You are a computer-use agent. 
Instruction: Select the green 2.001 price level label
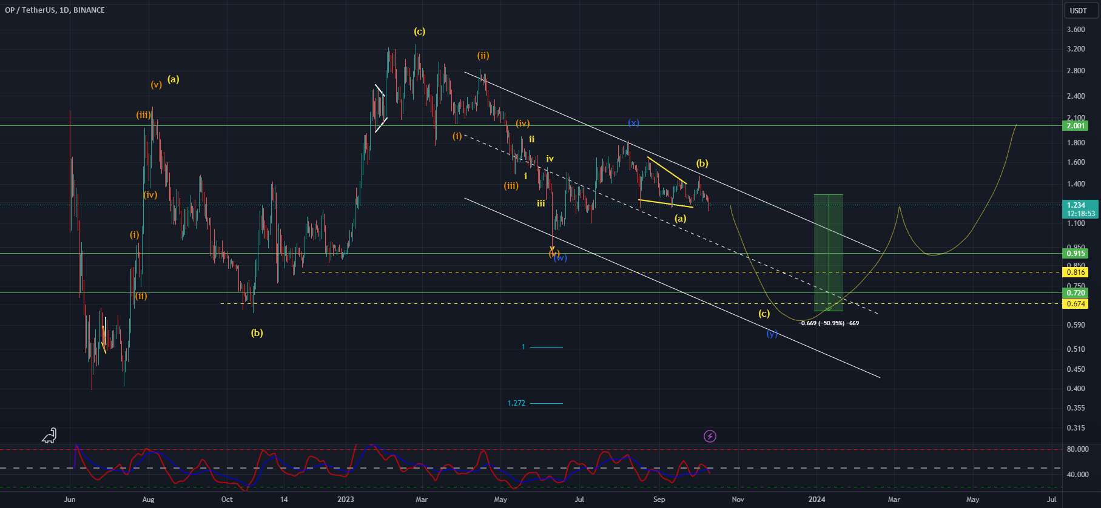[x=1075, y=126]
